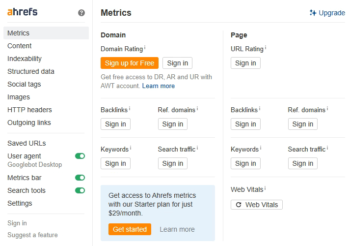Image resolution: width=349 pixels, height=246 pixels.
Task: Sign in under Domain Ref. domains
Action: tap(173, 124)
